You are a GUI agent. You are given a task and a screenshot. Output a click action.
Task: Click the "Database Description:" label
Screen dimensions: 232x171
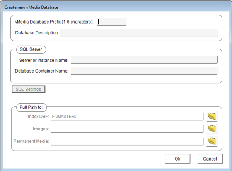(x=37, y=33)
